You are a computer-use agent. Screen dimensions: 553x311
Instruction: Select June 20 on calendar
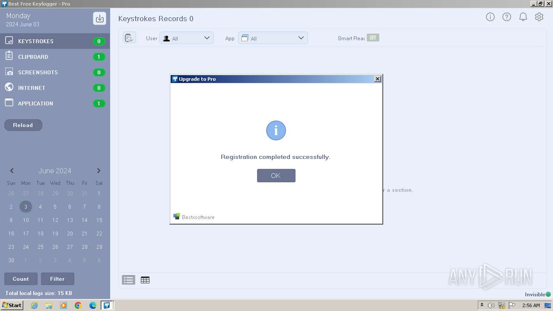[70, 233]
